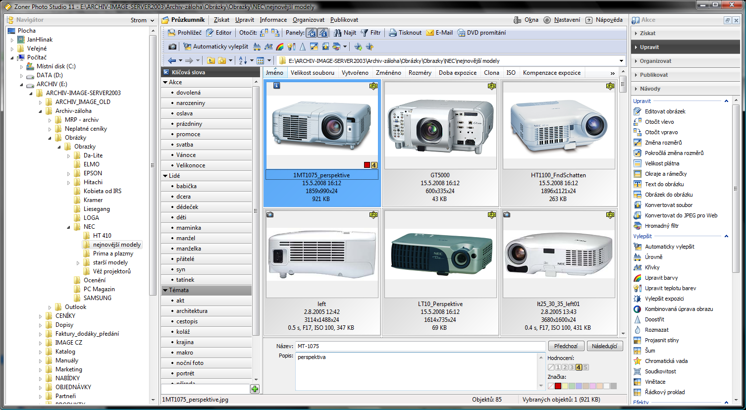Open Levels histogram icon in toolbar

(257, 47)
